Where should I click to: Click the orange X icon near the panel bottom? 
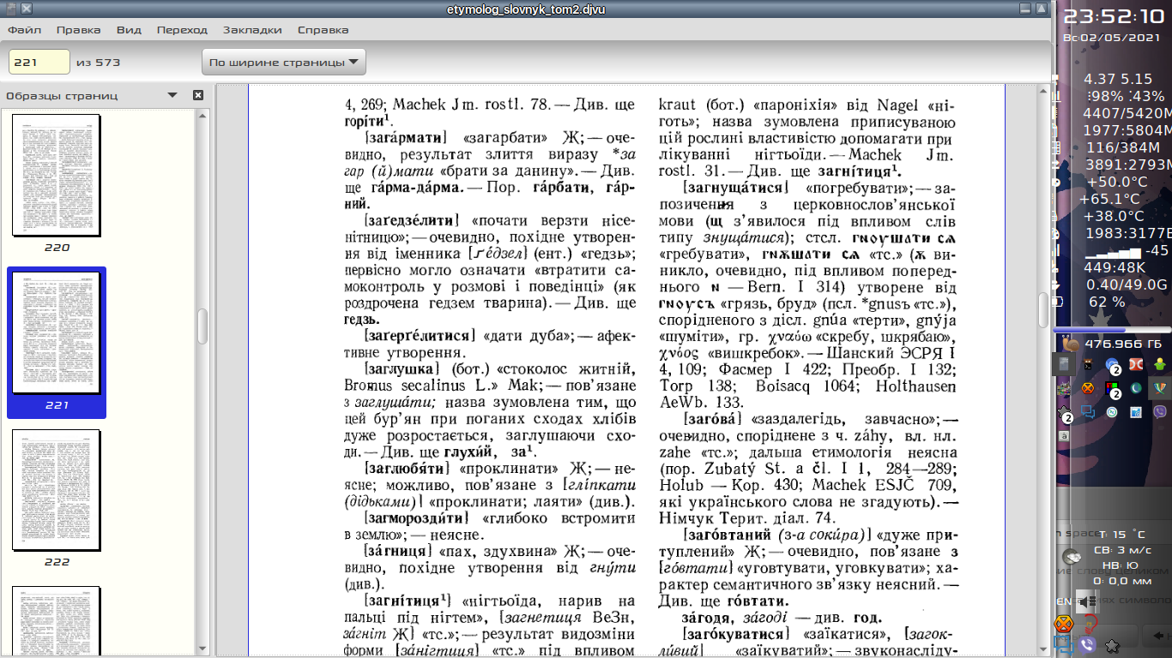1064,623
